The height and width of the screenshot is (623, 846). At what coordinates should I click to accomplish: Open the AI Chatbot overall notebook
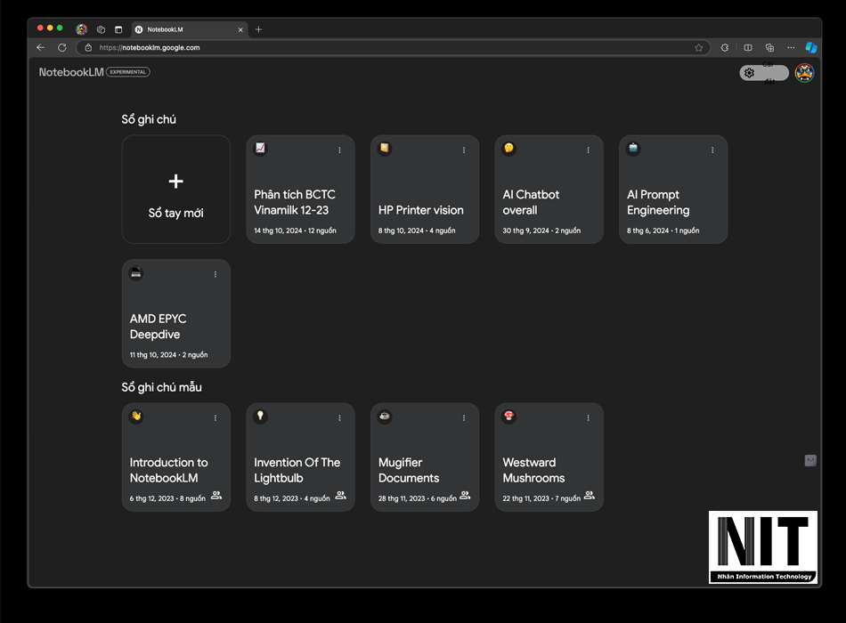coord(549,190)
